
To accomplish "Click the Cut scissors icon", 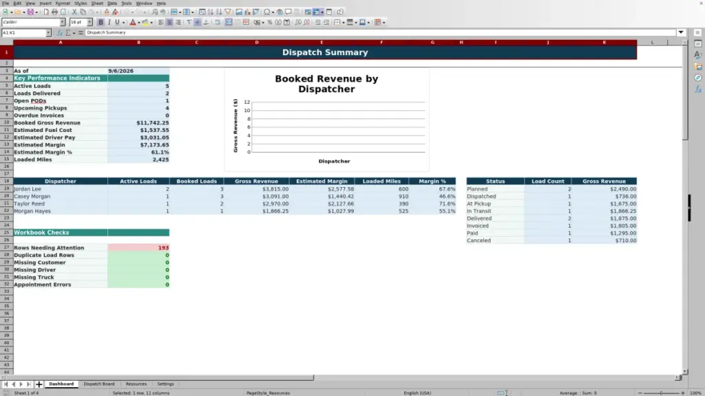I will coord(74,12).
